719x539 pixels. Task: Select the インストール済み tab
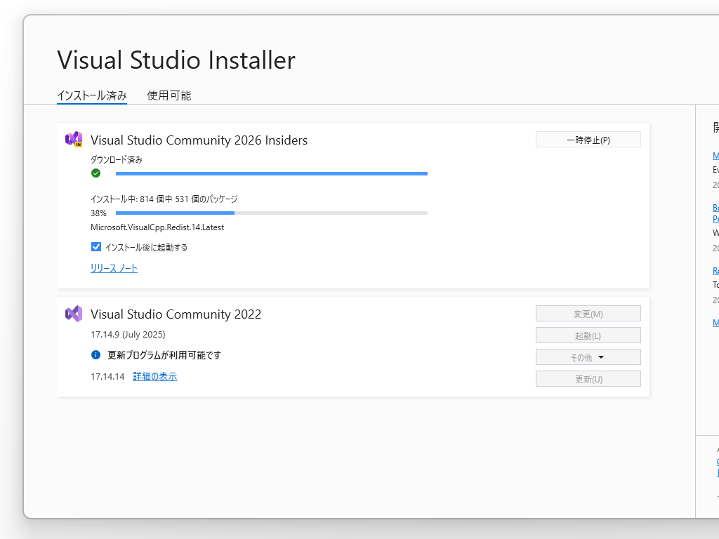(92, 96)
